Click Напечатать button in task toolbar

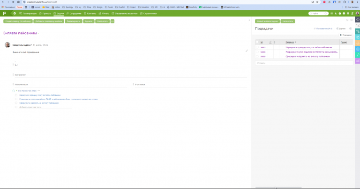(102, 22)
